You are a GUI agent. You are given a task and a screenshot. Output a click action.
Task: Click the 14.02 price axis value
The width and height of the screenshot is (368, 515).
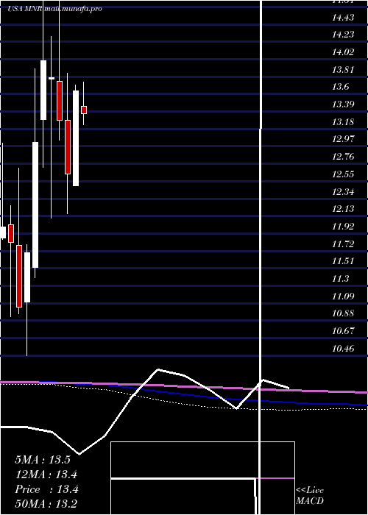coord(343,52)
